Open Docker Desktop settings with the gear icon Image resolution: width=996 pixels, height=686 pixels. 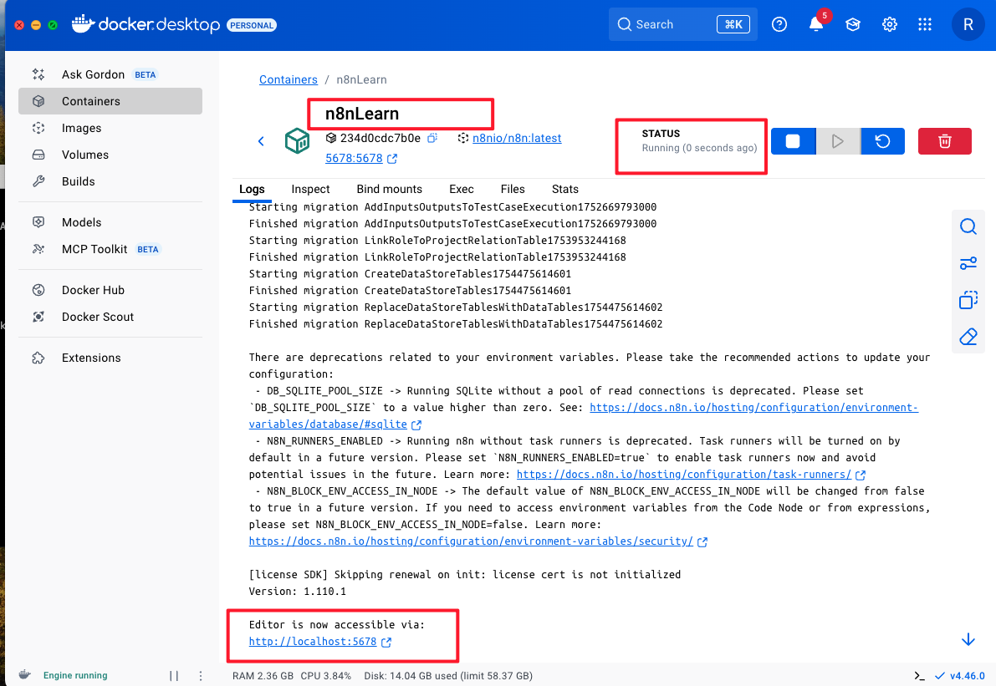pos(889,24)
